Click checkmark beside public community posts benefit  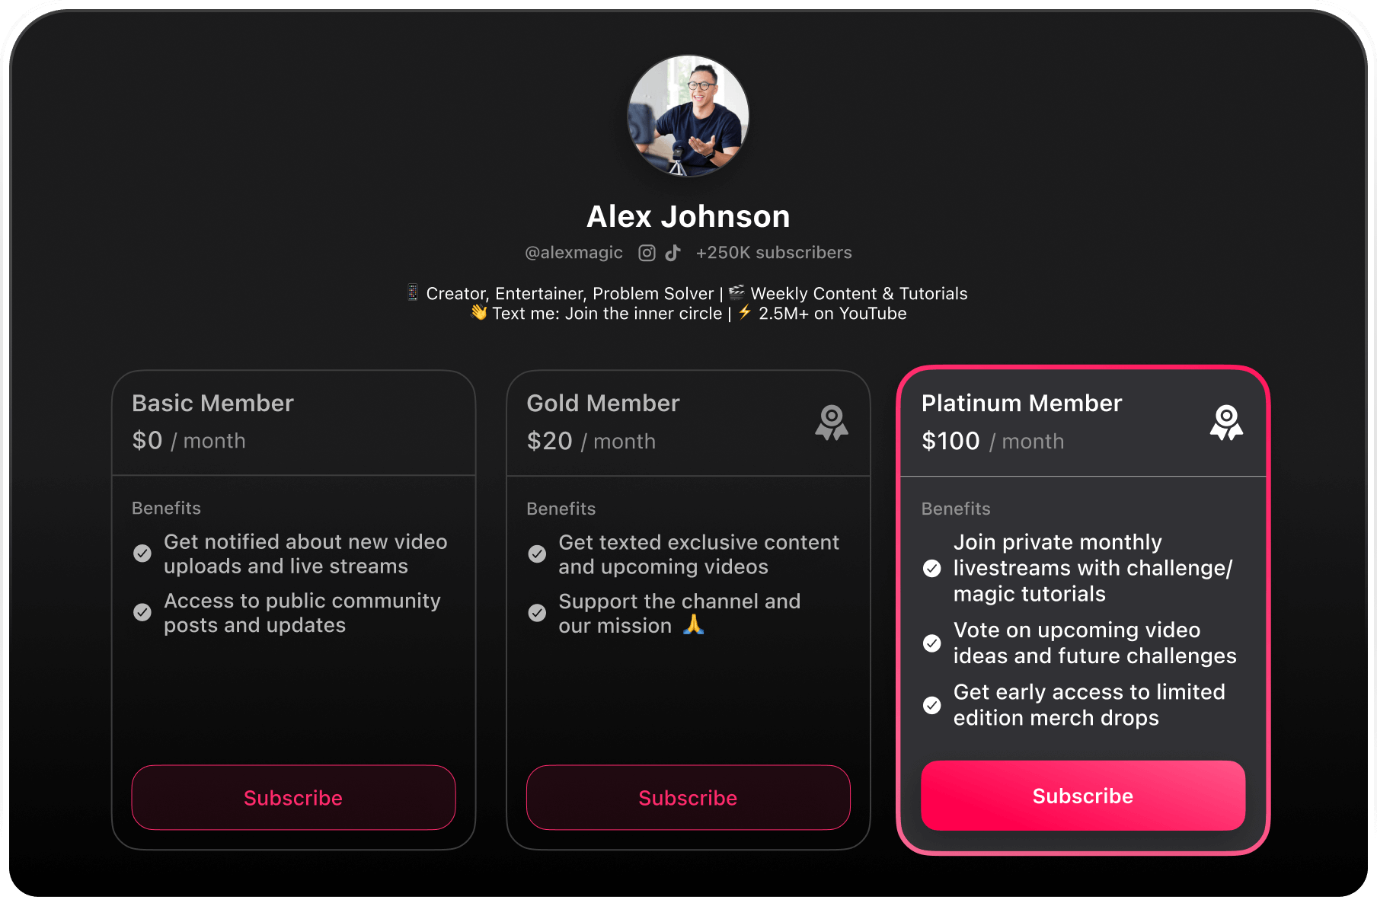pyautogui.click(x=142, y=612)
